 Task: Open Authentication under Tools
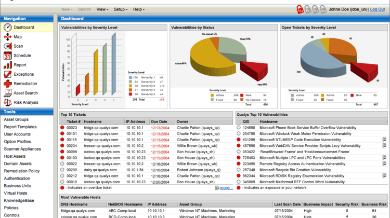pos(17,179)
